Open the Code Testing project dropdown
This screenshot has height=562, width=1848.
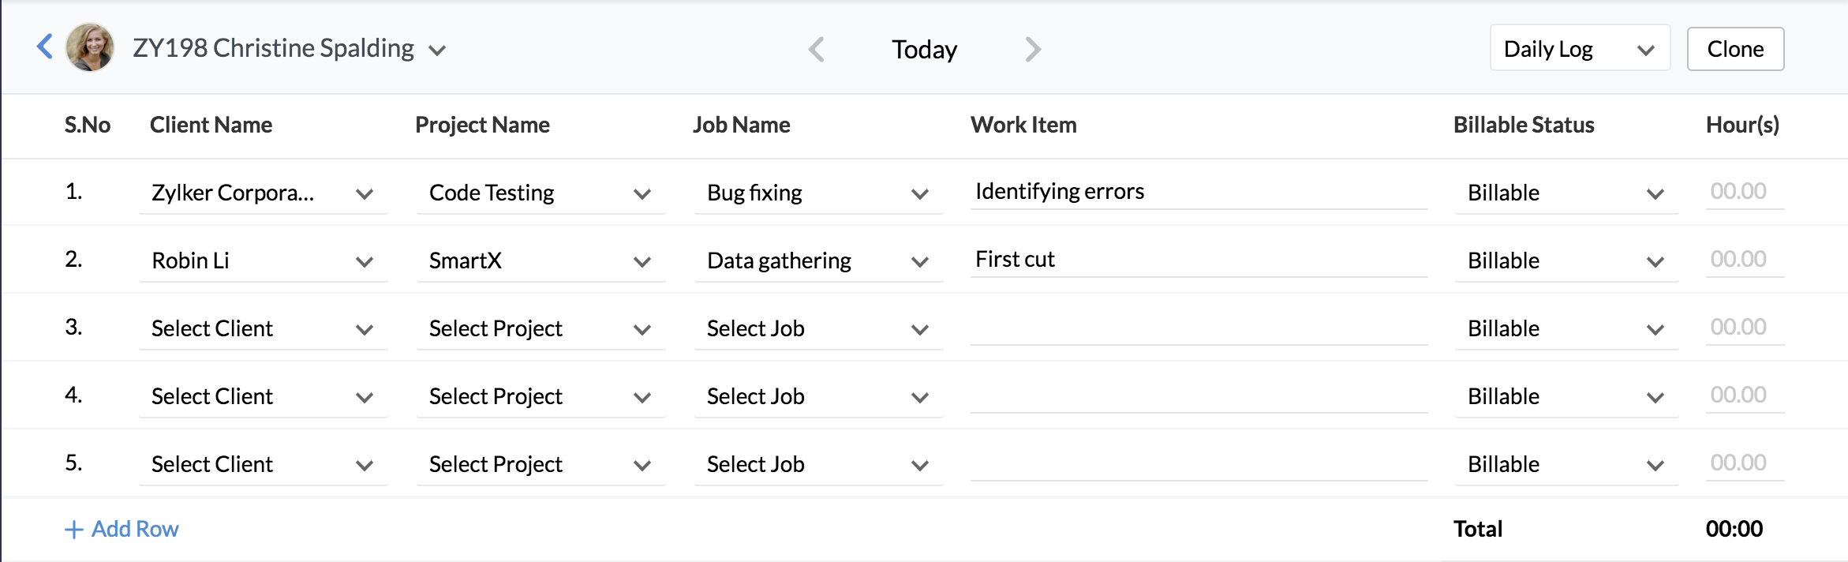[541, 193]
